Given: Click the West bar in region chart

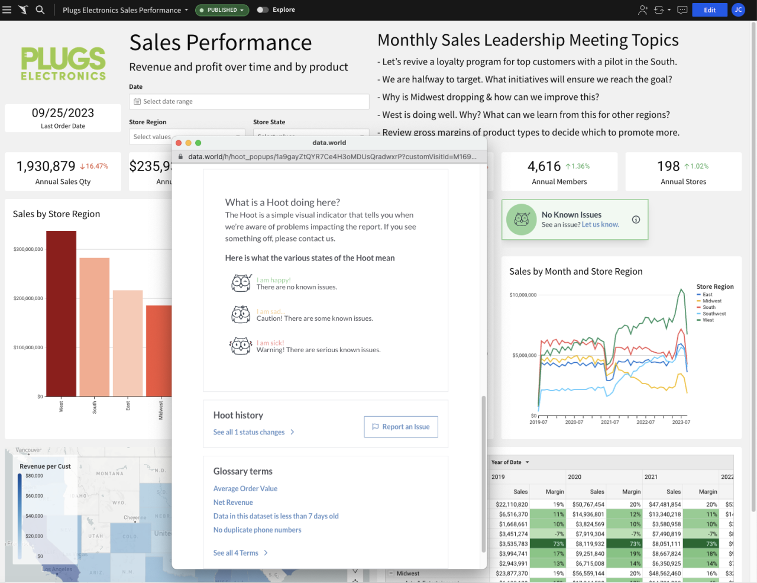Looking at the screenshot, I should [x=62, y=314].
